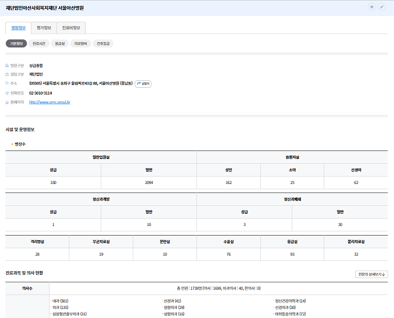Click the 병상수 subsection label
The width and height of the screenshot is (394, 318).
pos(20,144)
